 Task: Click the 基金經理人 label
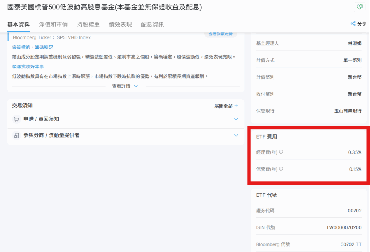pos(267,44)
